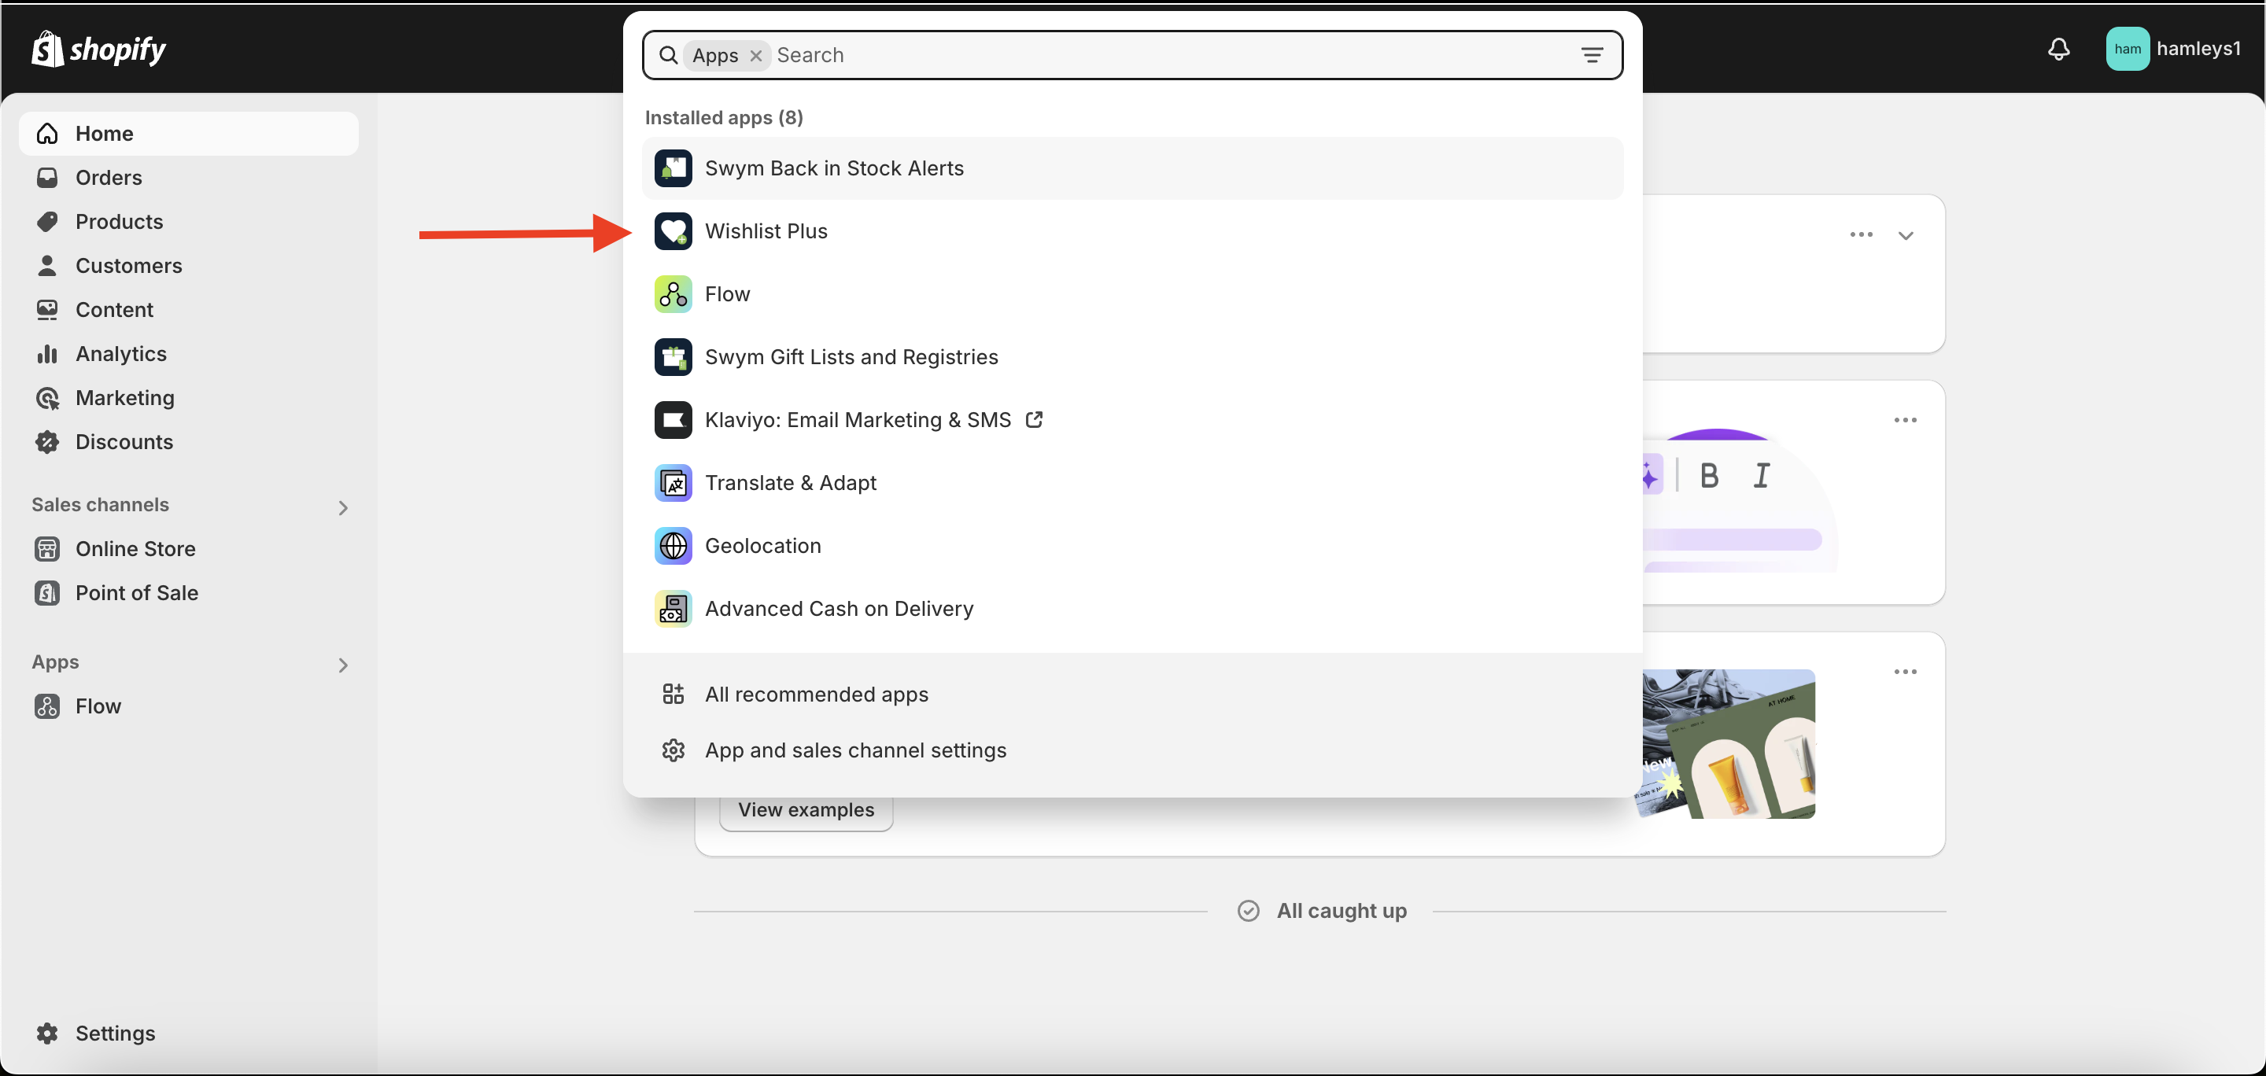Open Klaviyo Email Marketing & SMS

tap(857, 420)
